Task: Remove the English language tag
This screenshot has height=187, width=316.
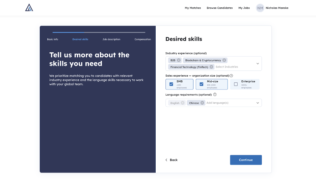Action: [182, 103]
